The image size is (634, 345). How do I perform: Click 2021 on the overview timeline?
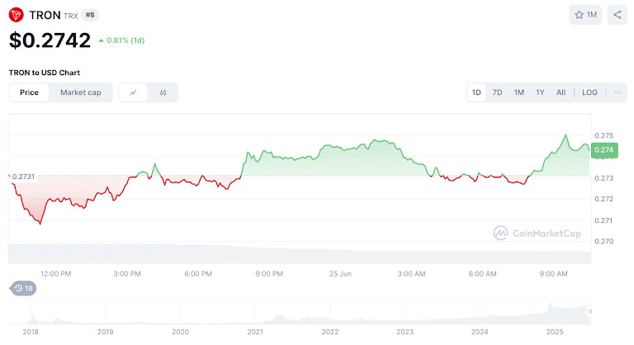click(x=255, y=332)
